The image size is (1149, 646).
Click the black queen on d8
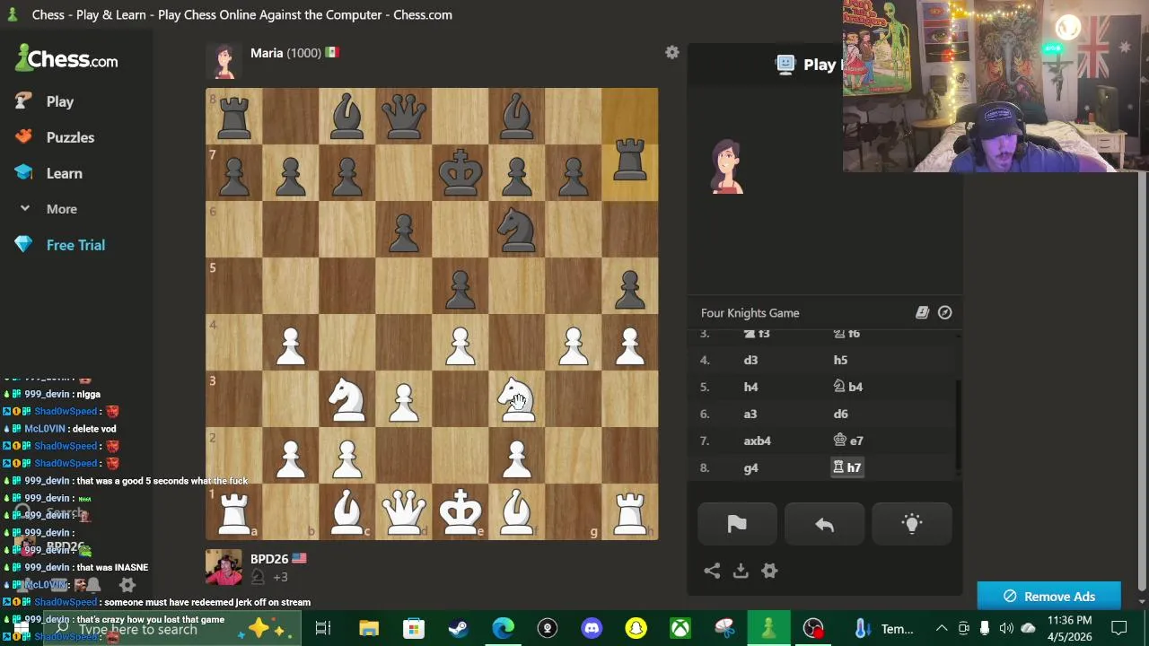click(x=404, y=115)
